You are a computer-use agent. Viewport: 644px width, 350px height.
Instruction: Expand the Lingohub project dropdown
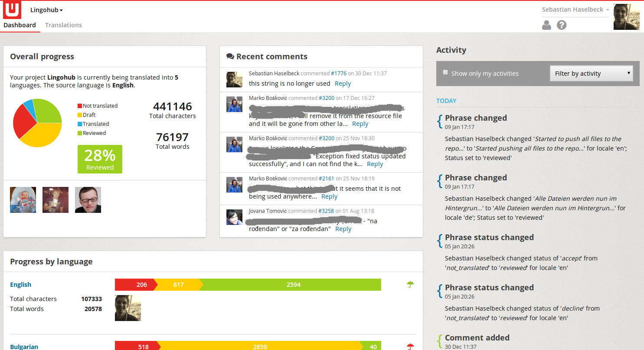point(46,10)
